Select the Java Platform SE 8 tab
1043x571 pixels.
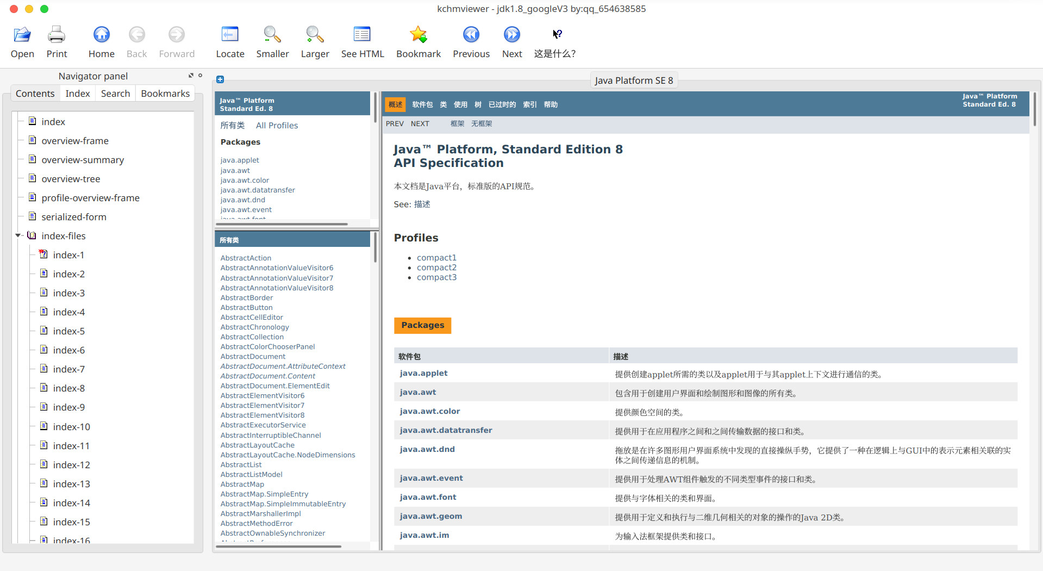(634, 80)
